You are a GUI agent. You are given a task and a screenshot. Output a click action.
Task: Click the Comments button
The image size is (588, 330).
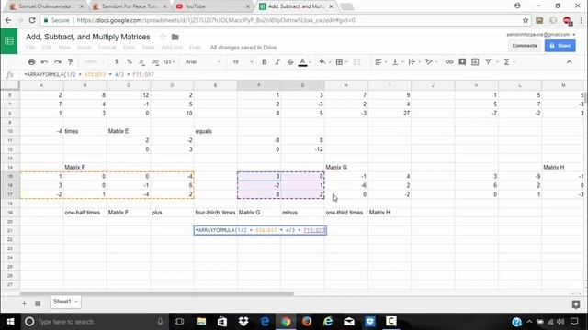click(525, 46)
